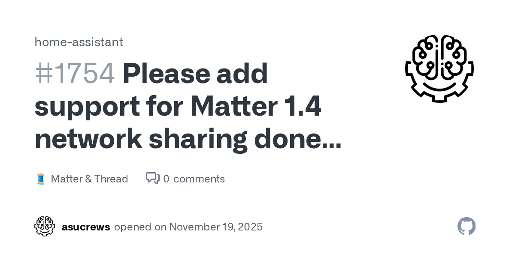
Task: Click "support for Matter 1.4" title line
Action: 178,106
